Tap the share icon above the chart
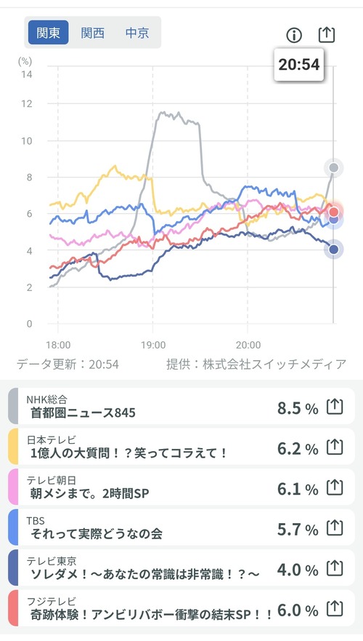This screenshot has height=641, width=363. tap(326, 35)
